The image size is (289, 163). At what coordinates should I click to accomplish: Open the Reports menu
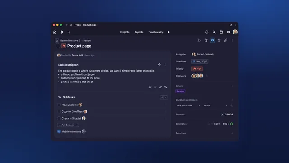pos(139,32)
